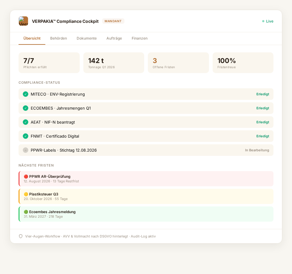Select the ECOEMBES · Jahresmengen Q1 text

click(61, 108)
